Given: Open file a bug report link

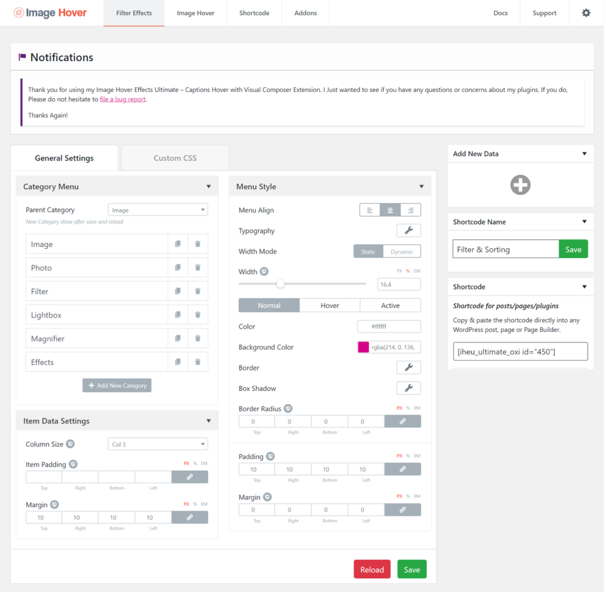Looking at the screenshot, I should (123, 100).
